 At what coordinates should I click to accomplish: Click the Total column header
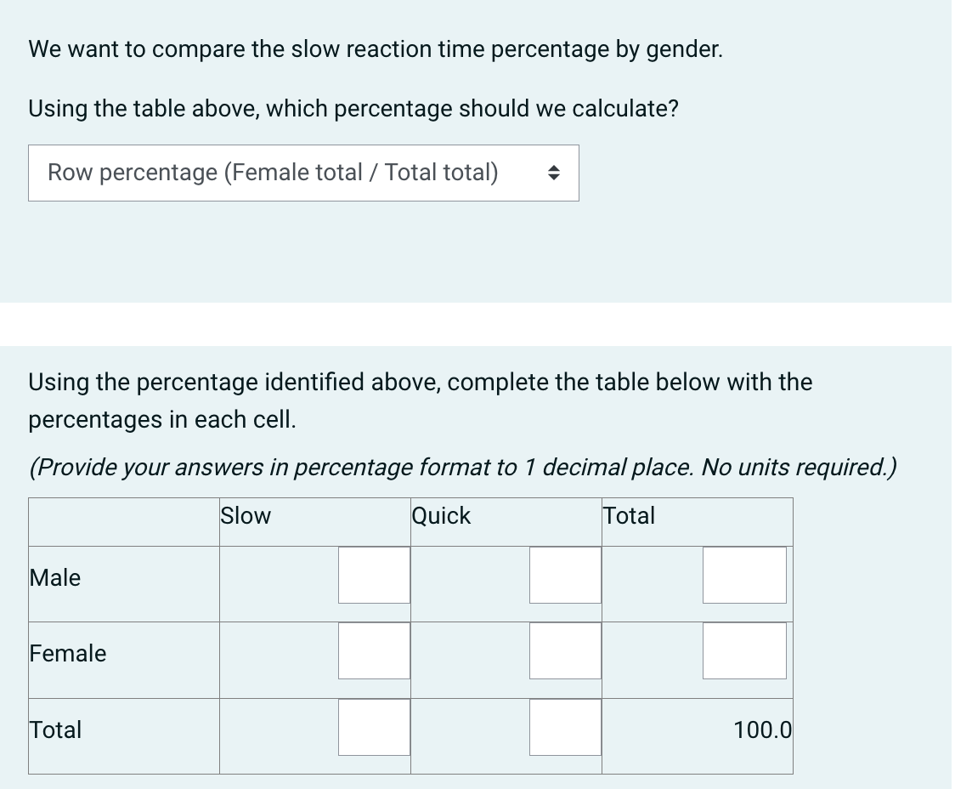point(629,516)
